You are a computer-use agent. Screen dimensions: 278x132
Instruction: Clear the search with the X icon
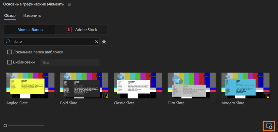coord(97,42)
